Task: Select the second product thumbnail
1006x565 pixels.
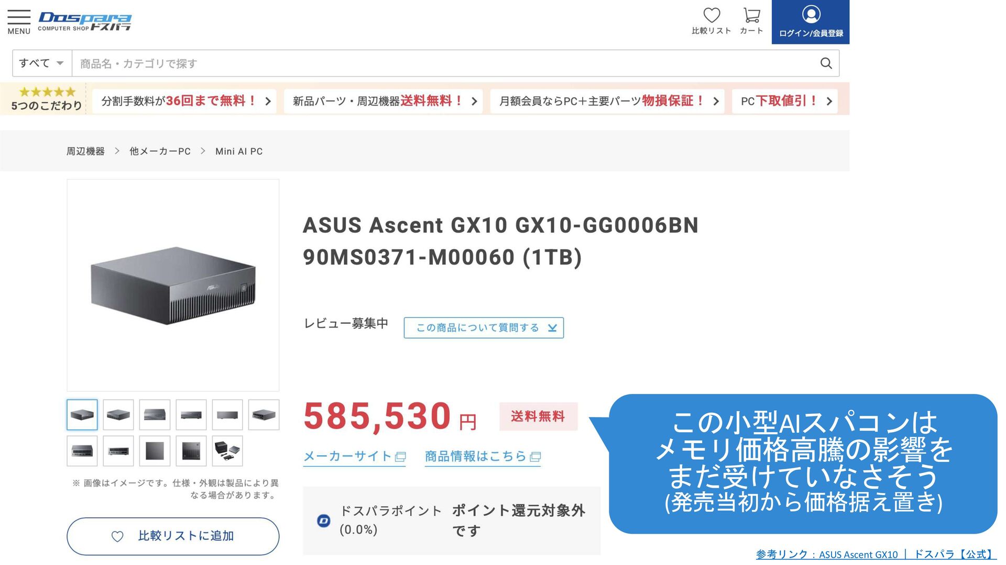Action: pyautogui.click(x=118, y=415)
